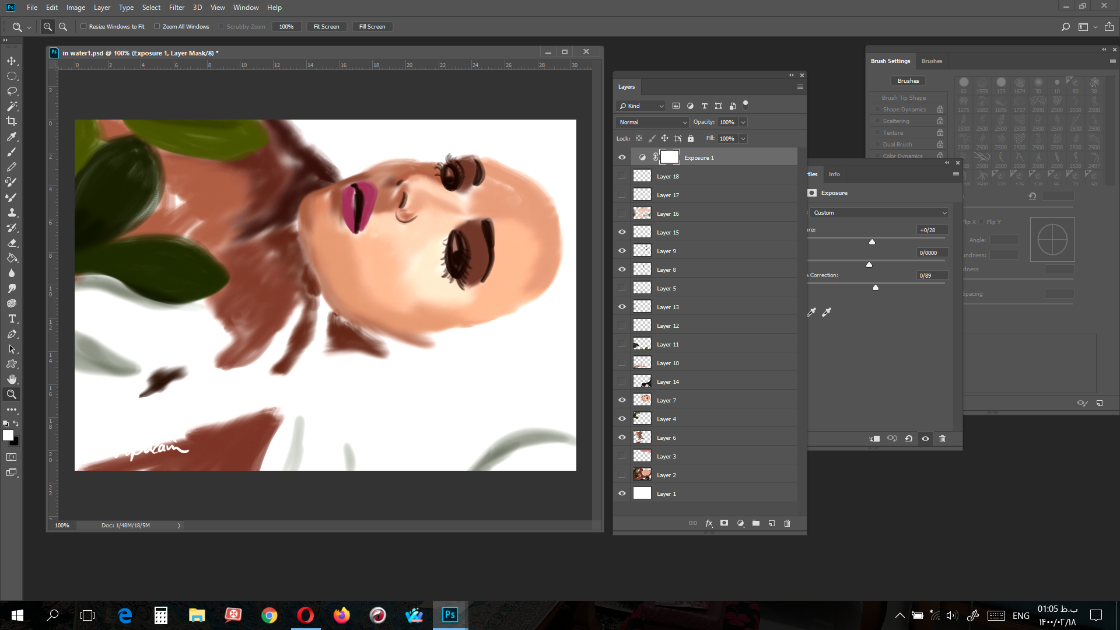1120x630 pixels.
Task: Open the Select menu
Action: click(x=151, y=8)
